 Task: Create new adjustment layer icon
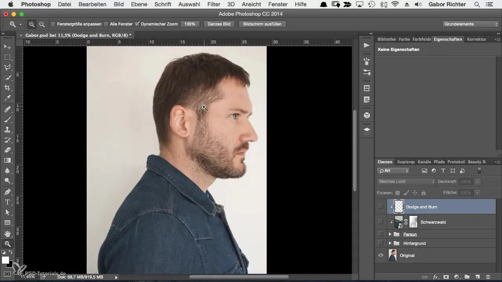click(x=457, y=277)
